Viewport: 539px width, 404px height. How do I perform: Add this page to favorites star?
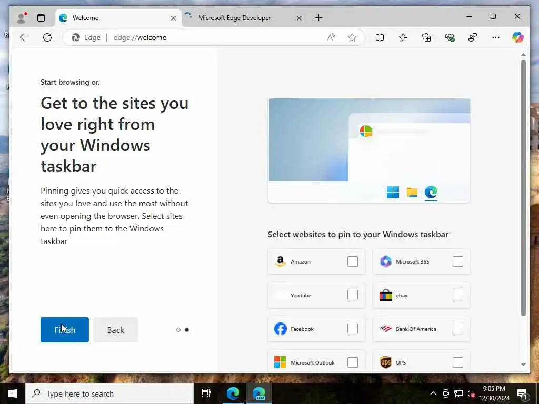click(x=352, y=37)
